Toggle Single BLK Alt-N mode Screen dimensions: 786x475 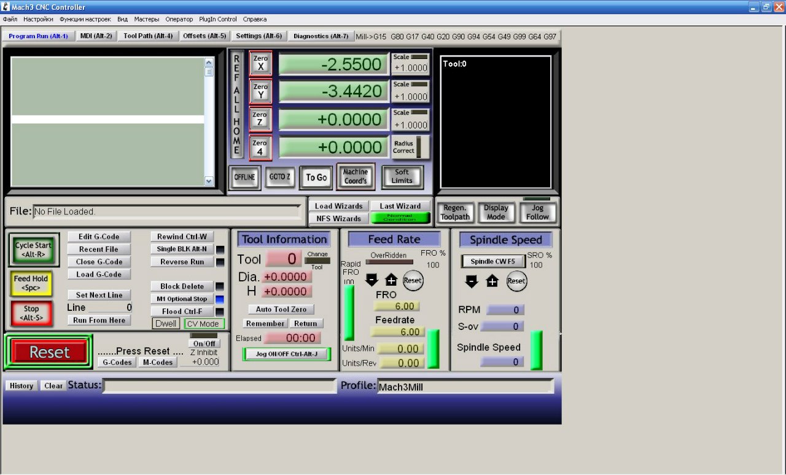point(182,249)
